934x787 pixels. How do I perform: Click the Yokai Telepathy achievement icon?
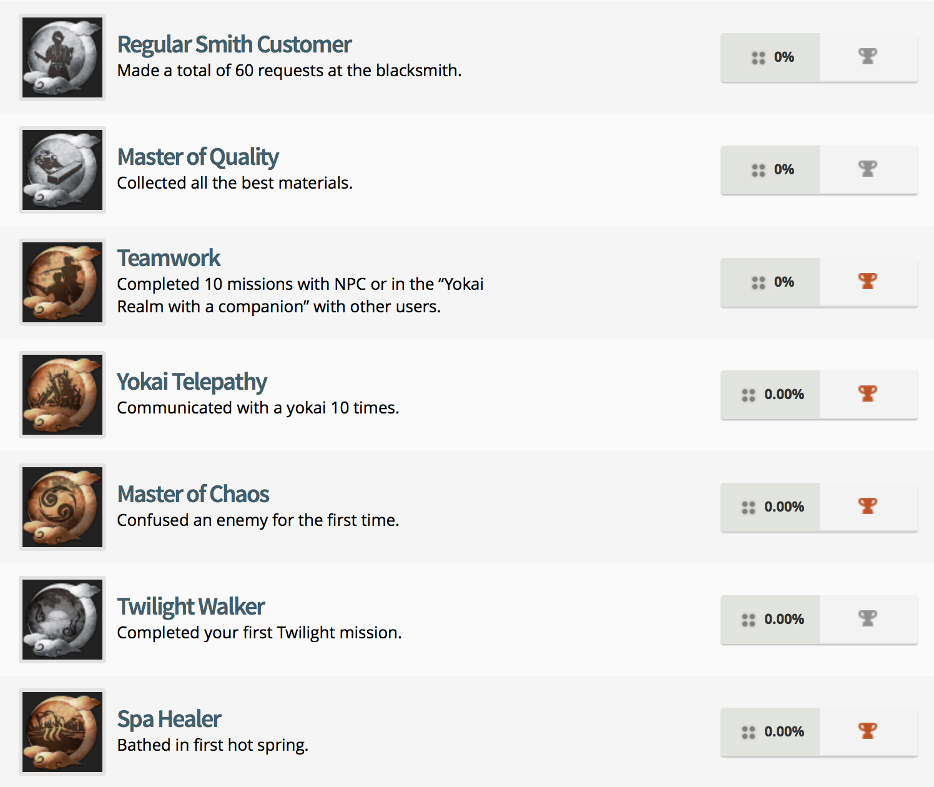(62, 394)
